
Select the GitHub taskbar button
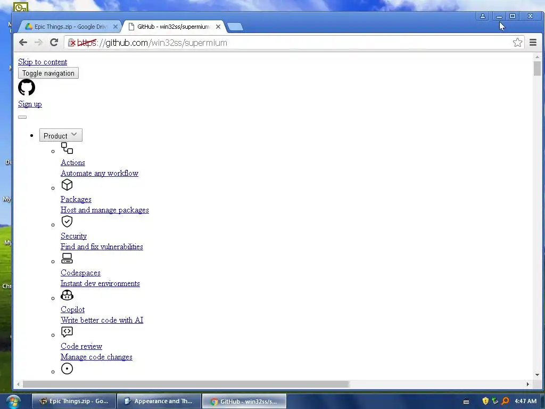tap(244, 402)
